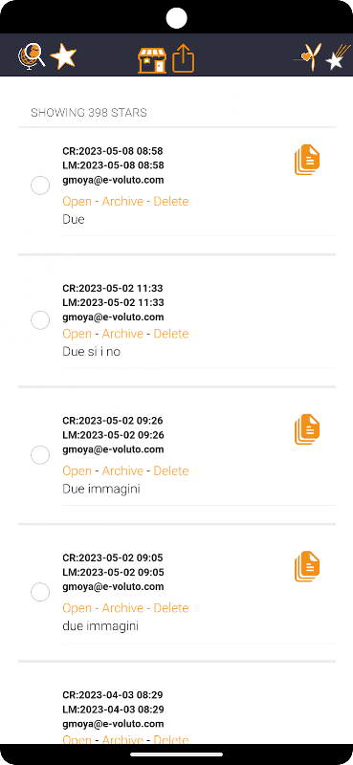353x765 pixels.
Task: Open the store shop icon
Action: coord(152,60)
